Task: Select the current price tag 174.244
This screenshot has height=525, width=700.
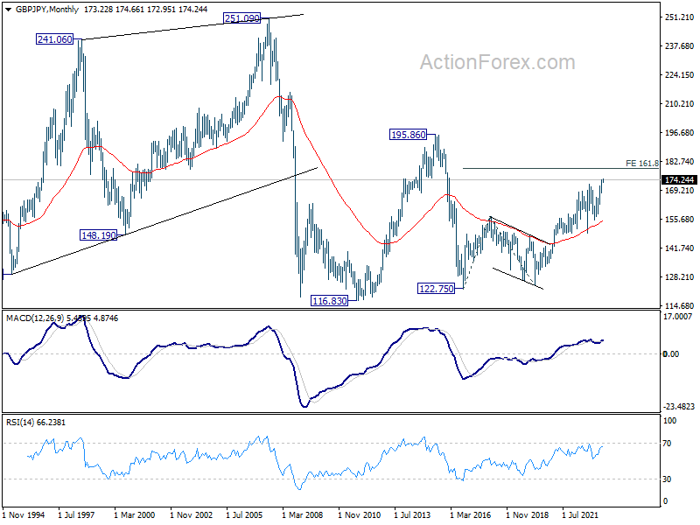Action: [x=679, y=180]
